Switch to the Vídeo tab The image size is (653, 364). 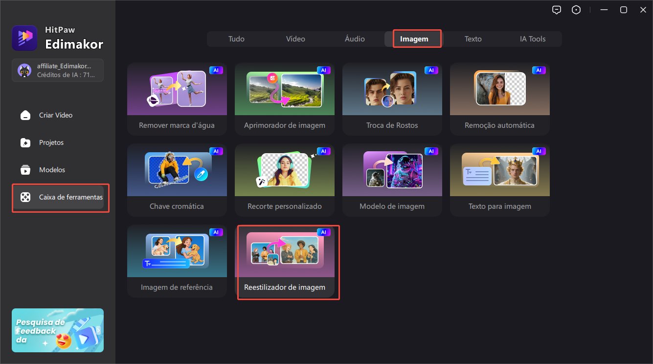(x=295, y=39)
